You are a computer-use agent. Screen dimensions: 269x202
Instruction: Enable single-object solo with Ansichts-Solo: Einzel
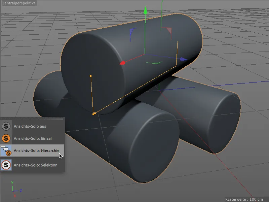(x=34, y=138)
